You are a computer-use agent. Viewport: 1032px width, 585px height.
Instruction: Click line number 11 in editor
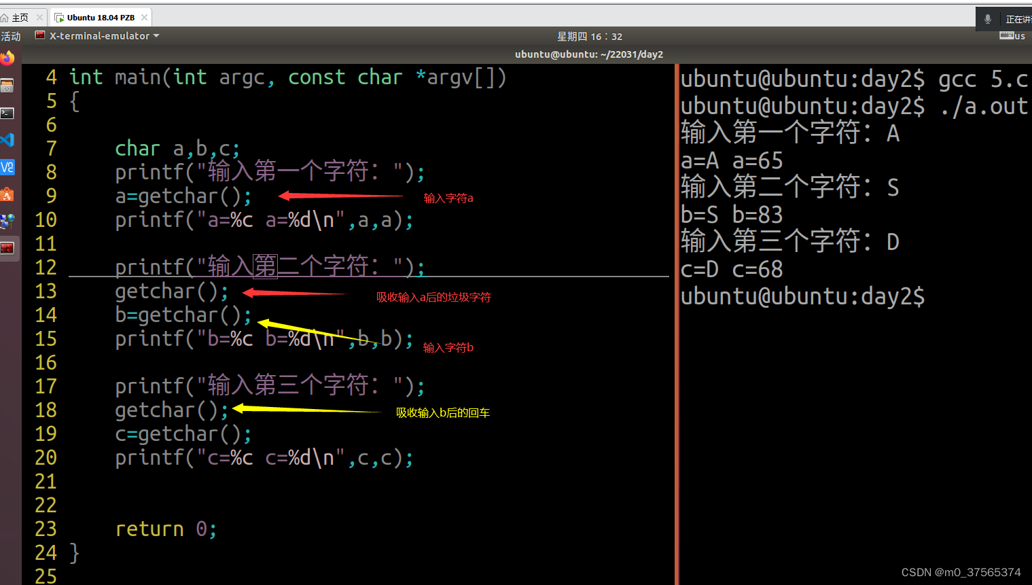46,244
